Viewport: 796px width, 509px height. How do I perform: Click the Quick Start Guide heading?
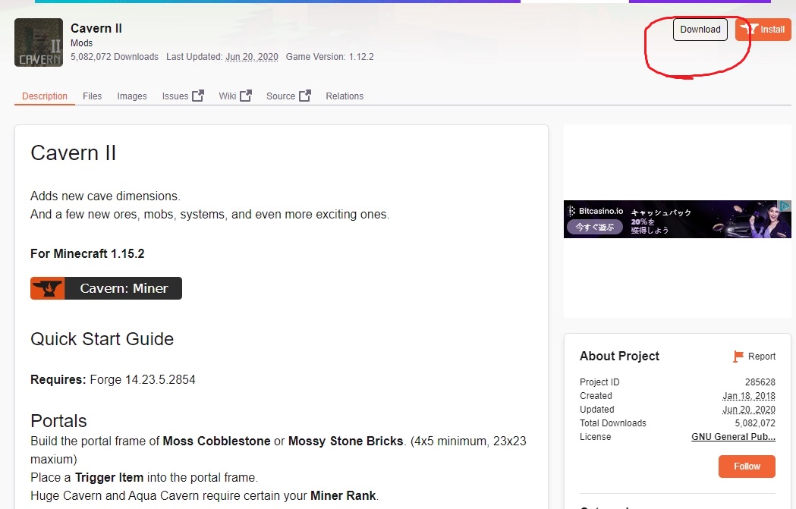[x=102, y=339]
